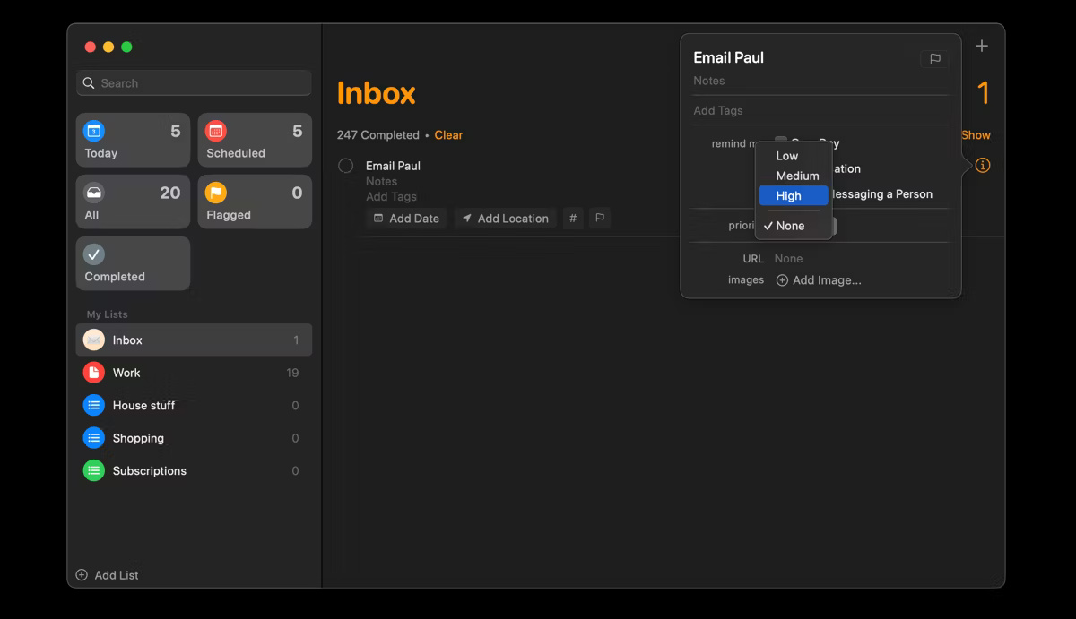1076x619 pixels.
Task: Click the Flagged smart list icon
Action: [x=216, y=192]
